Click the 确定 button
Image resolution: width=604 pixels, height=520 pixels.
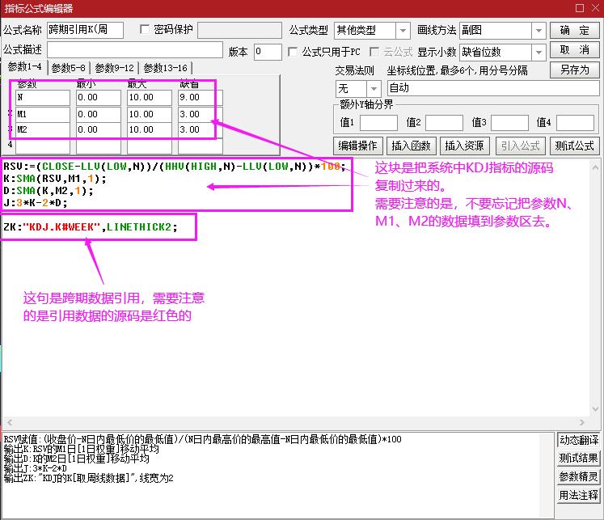point(574,31)
